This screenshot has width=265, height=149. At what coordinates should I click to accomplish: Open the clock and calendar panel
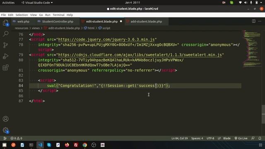(132, 2)
